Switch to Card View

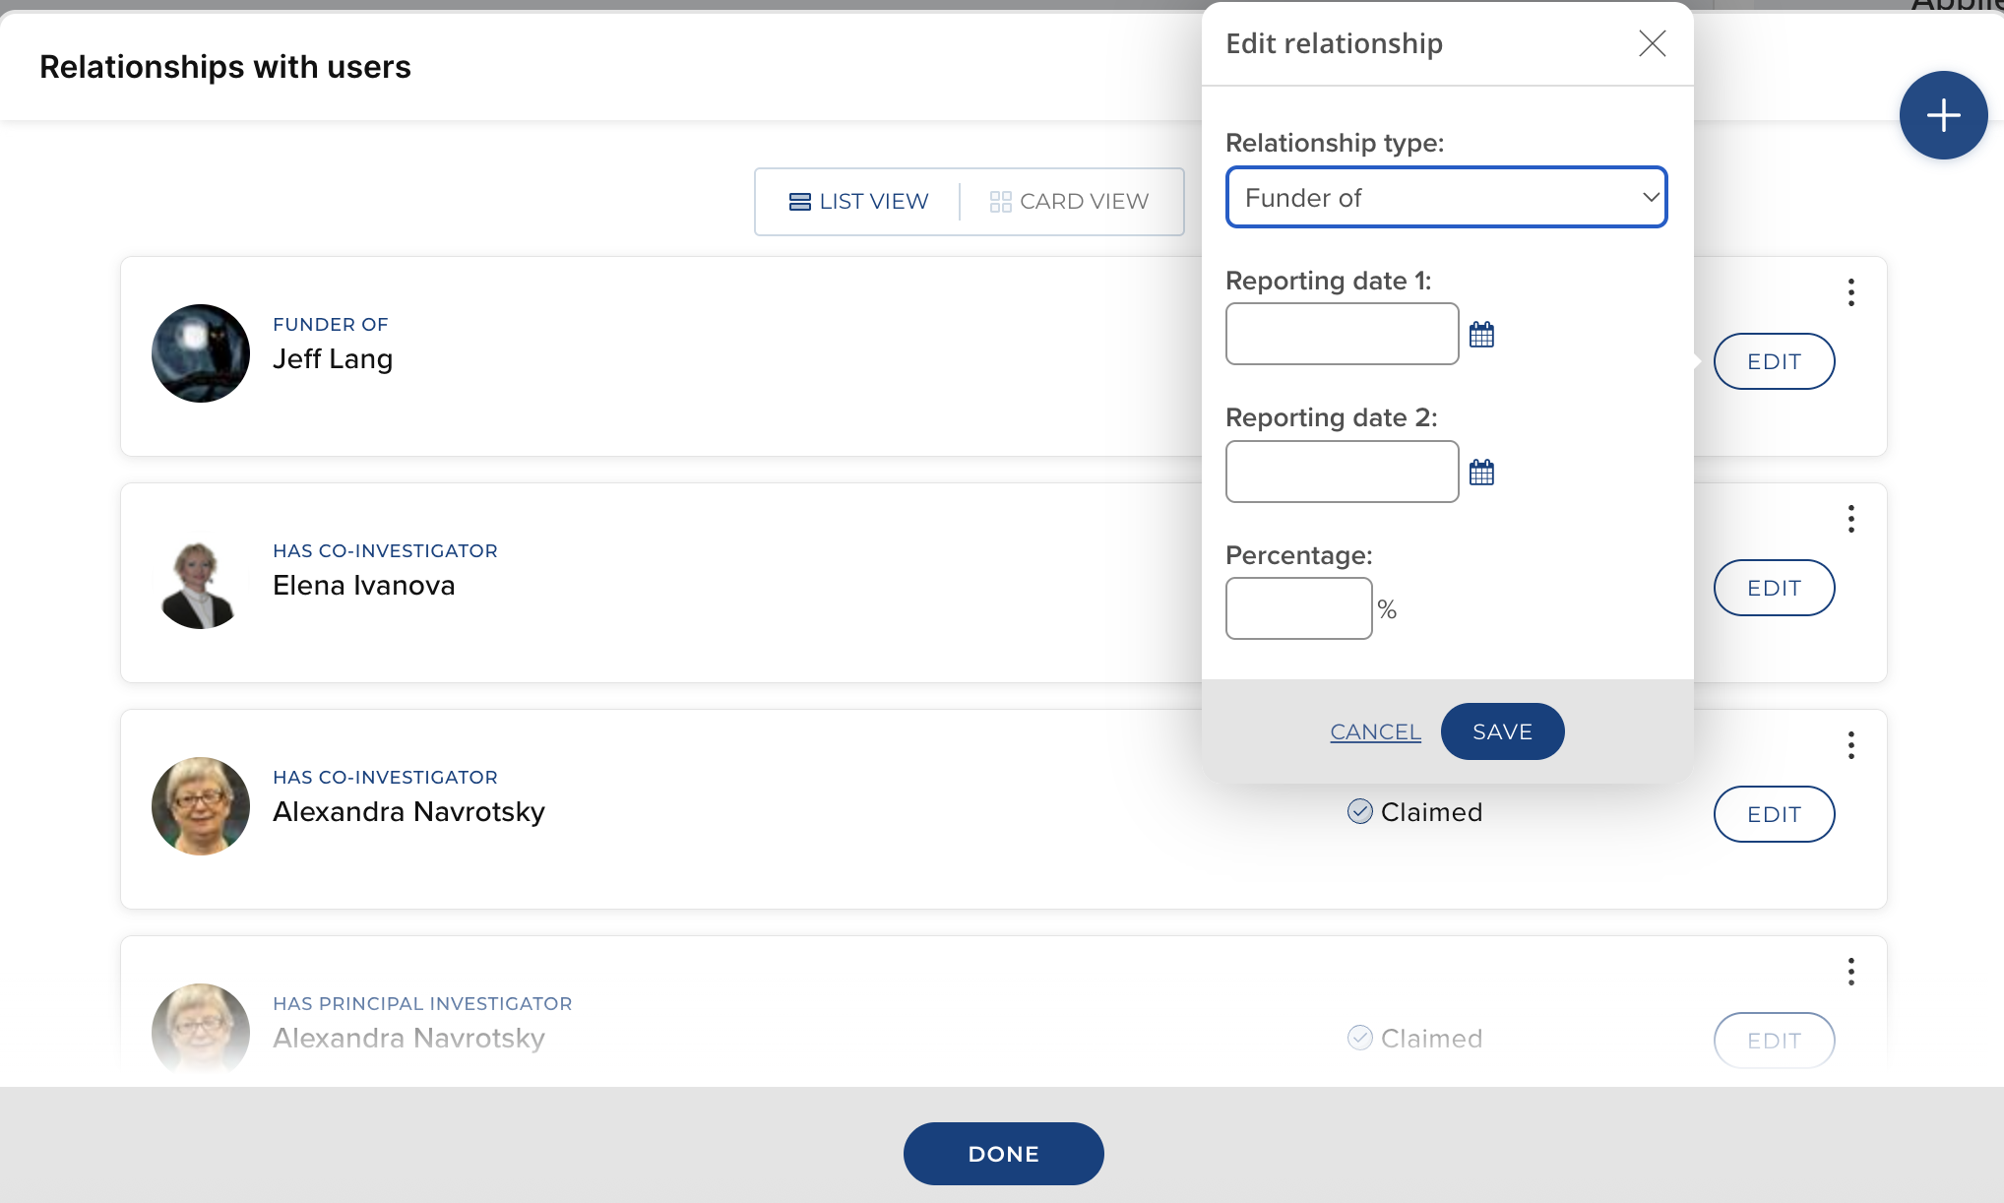point(1069,202)
